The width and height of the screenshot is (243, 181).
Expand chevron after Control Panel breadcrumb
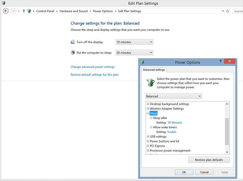coord(57,11)
